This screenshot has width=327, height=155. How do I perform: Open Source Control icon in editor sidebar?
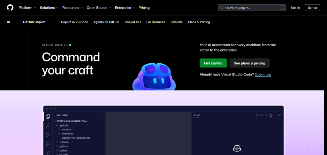[48, 135]
